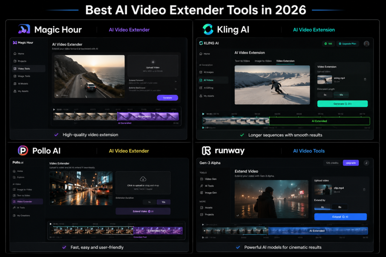Select the clip.mp4 thumbnail in Runway
The height and width of the screenshot is (257, 386).
[x=323, y=190]
